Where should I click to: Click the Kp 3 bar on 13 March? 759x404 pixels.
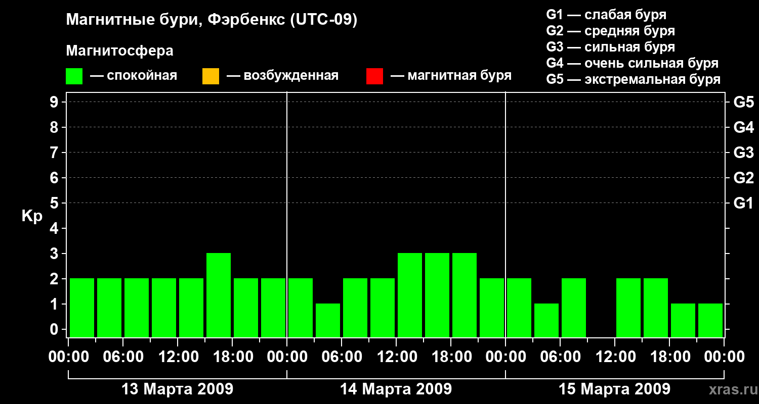(x=219, y=295)
